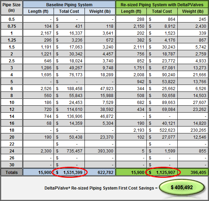Select the Totals row label
The width and height of the screenshot is (209, 201).
pyautogui.click(x=11, y=172)
